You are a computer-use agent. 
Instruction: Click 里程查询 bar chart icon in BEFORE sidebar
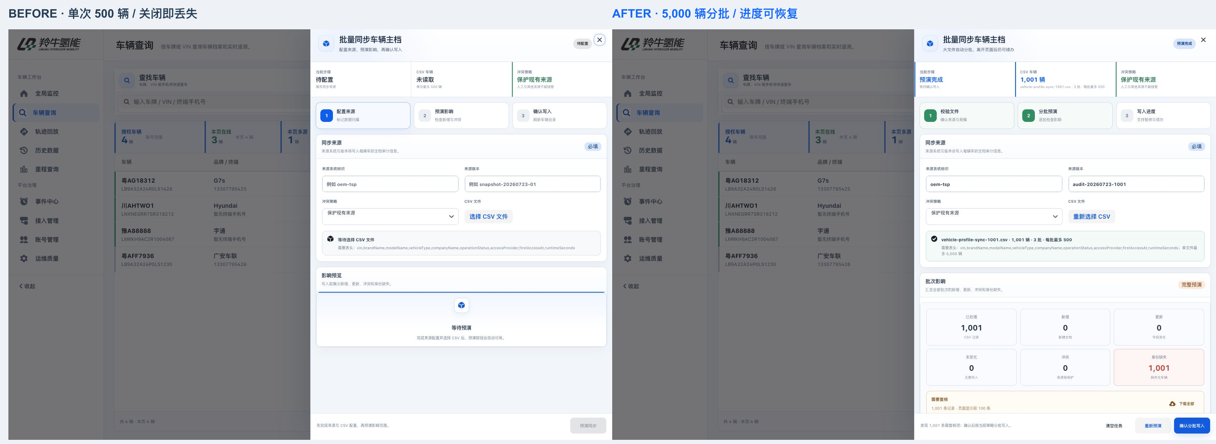coord(24,169)
